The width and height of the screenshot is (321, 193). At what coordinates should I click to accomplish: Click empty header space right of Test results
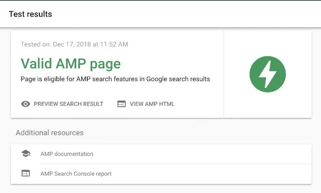pos(184,14)
